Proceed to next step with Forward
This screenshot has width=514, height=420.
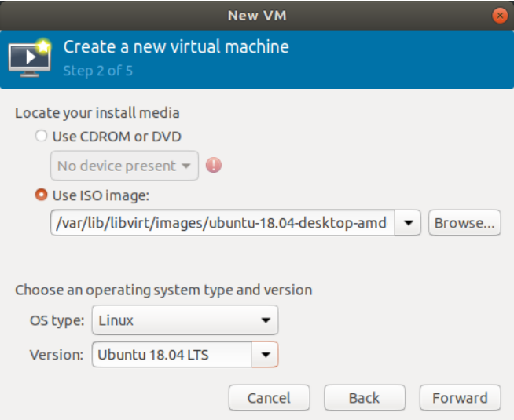click(x=461, y=398)
